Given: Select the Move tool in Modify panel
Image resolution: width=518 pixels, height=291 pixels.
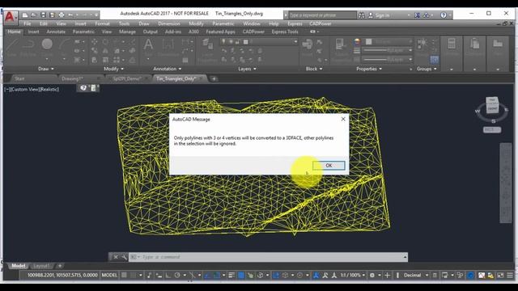Looking at the screenshot, I should pyautogui.click(x=95, y=42).
